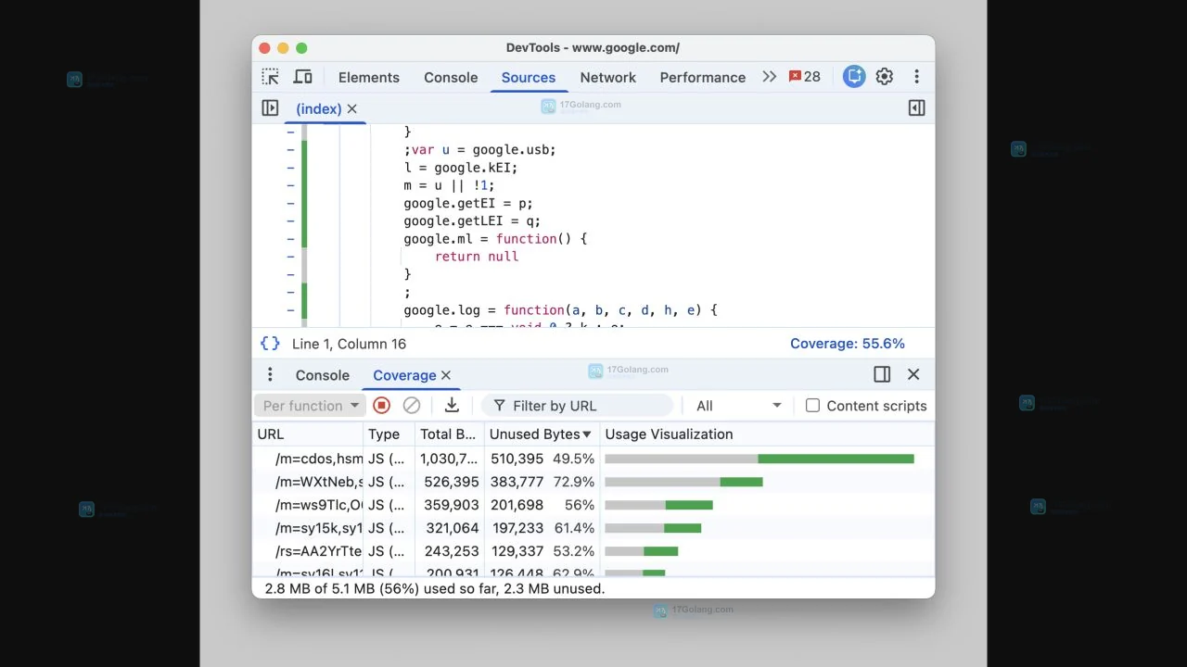Switch to the Elements tab
This screenshot has width=1187, height=667.
369,78
